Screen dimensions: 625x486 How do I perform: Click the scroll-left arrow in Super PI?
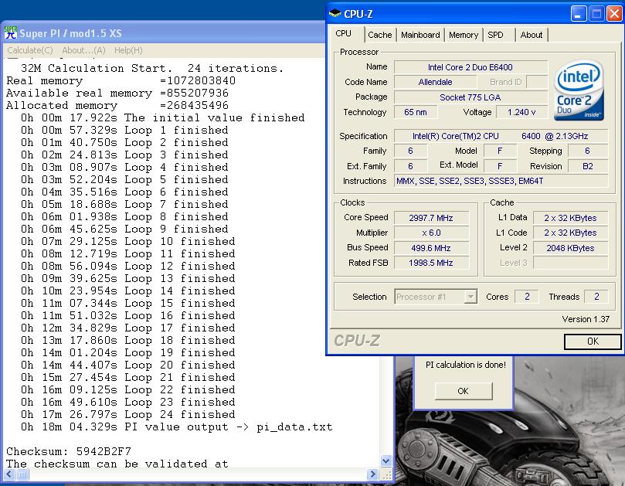pos(9,474)
